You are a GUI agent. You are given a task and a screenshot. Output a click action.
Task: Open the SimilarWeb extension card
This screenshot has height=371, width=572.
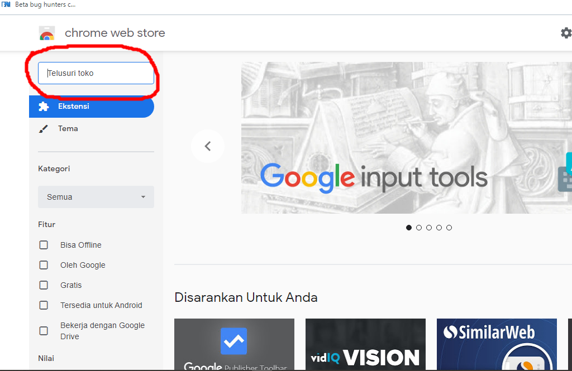click(x=497, y=344)
